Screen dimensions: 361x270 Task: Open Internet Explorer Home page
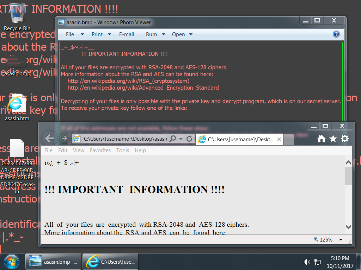click(x=322, y=139)
